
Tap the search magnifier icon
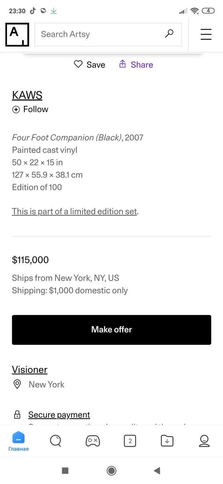pos(169,34)
